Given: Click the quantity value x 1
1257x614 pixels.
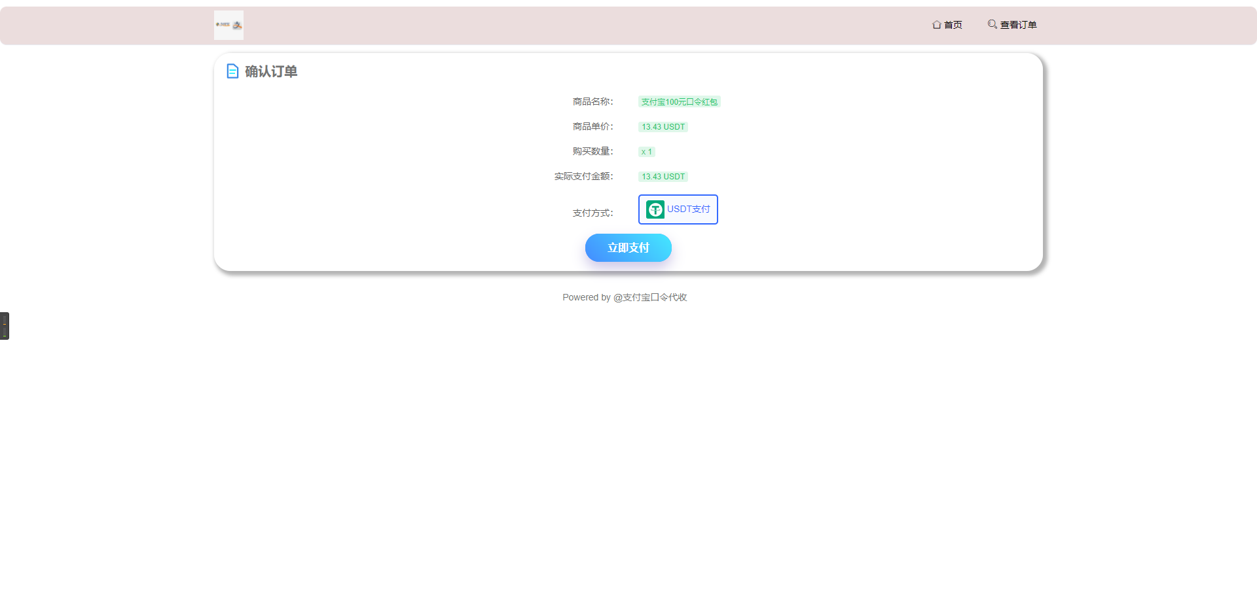Looking at the screenshot, I should coord(647,152).
